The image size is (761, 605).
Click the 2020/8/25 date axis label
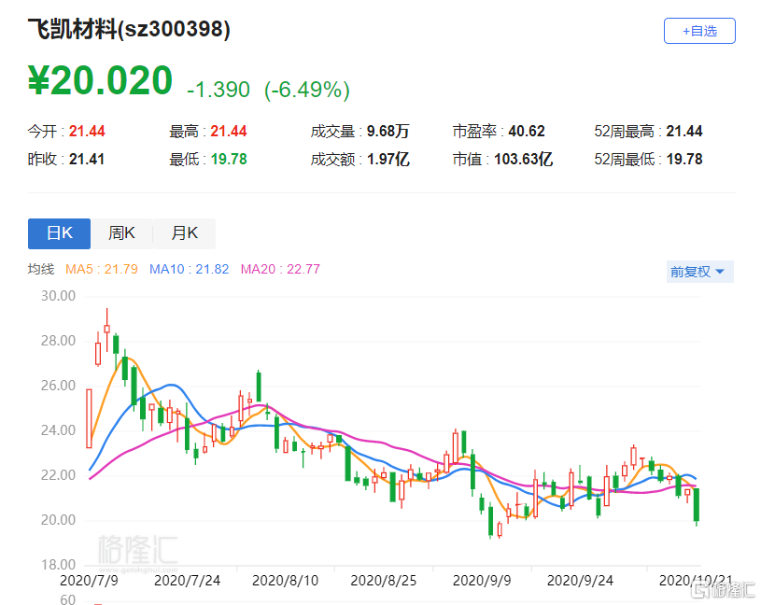(x=384, y=581)
